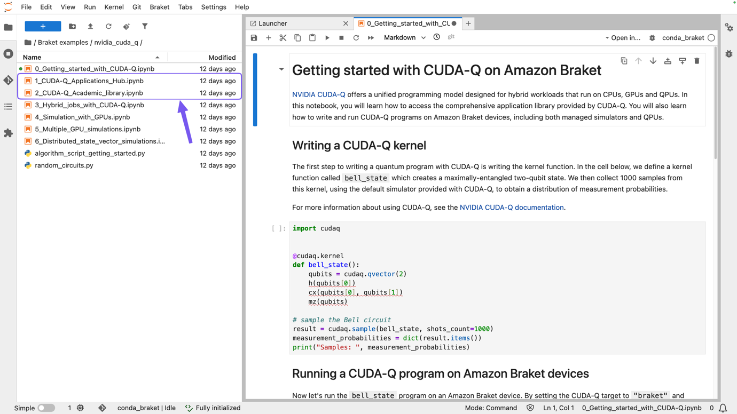
Task: Click the notebook trust shield status icon
Action: [x=530, y=408]
